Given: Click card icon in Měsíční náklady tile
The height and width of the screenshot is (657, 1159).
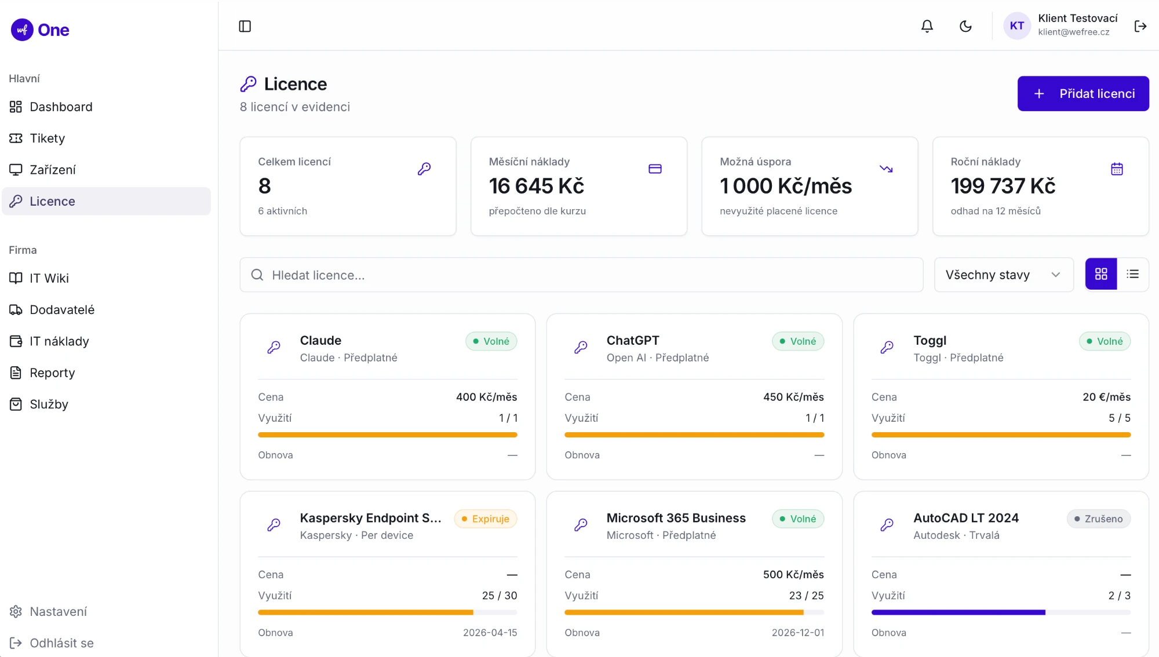Looking at the screenshot, I should [655, 169].
